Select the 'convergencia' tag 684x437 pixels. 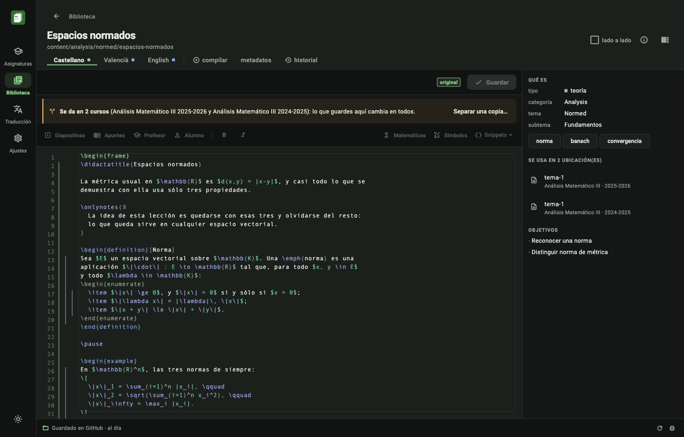(x=625, y=141)
